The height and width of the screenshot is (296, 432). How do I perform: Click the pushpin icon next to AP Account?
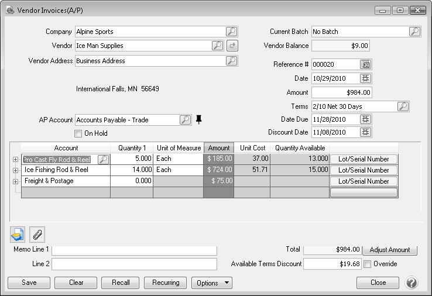[199, 120]
